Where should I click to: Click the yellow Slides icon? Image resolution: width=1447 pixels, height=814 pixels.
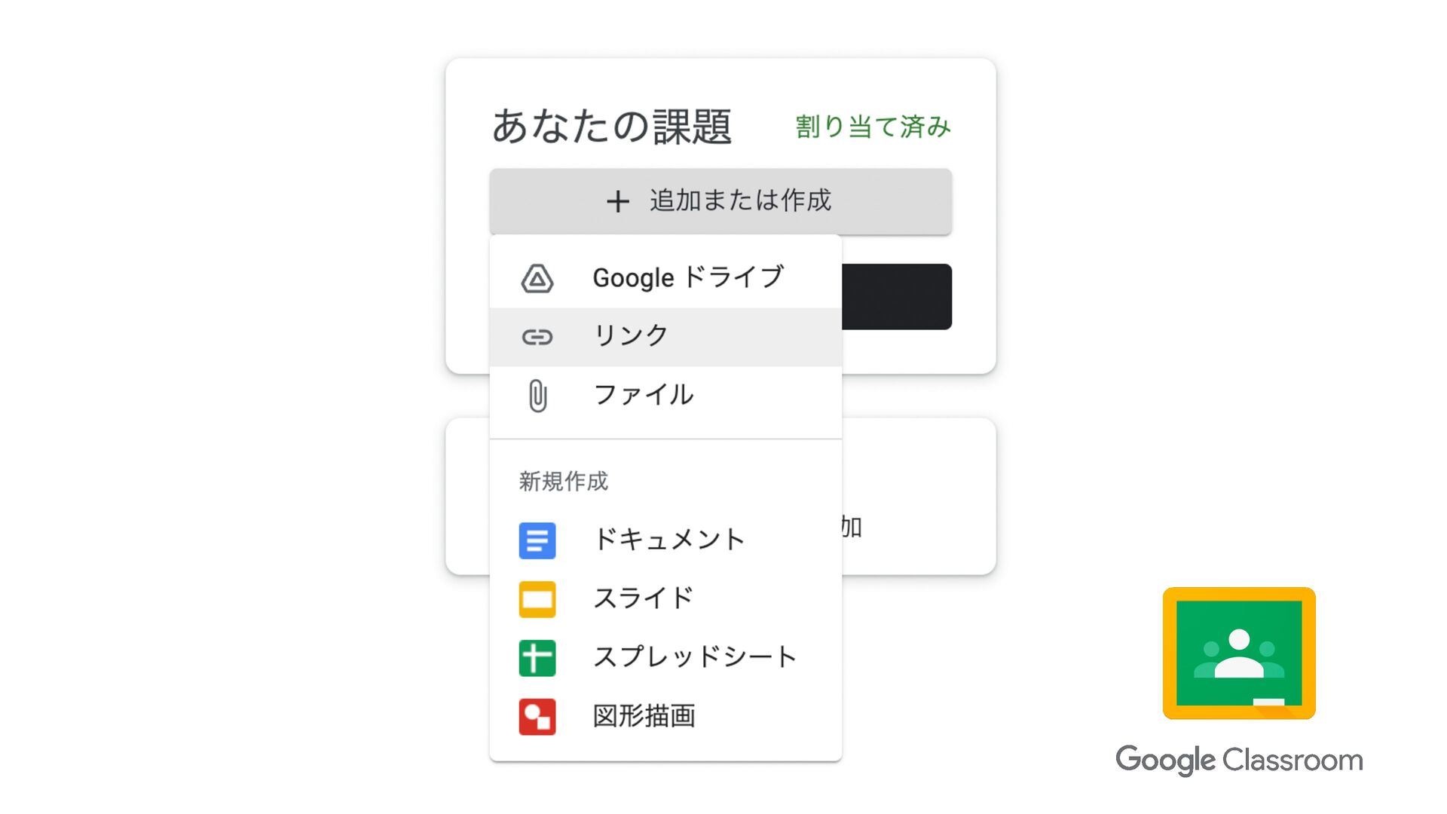click(x=537, y=599)
